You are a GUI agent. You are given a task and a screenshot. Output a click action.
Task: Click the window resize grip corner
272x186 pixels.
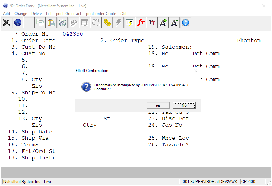(x=269, y=183)
